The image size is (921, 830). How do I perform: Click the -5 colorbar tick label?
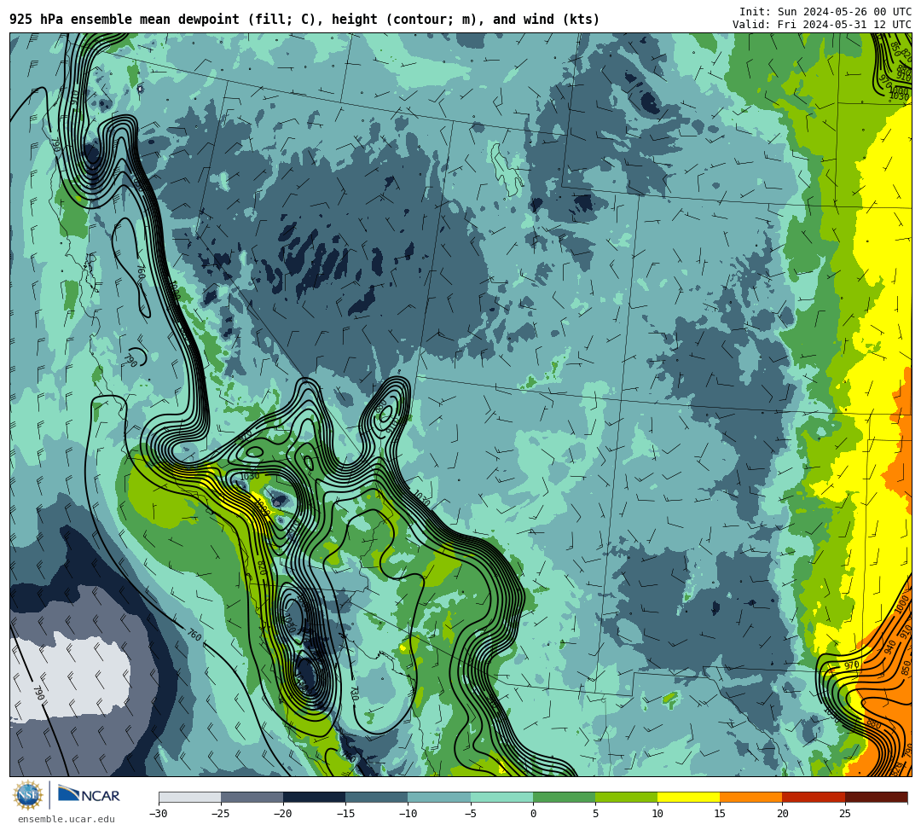click(471, 814)
